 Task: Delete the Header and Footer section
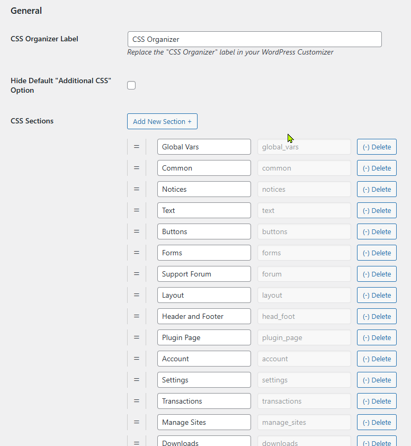pos(377,316)
